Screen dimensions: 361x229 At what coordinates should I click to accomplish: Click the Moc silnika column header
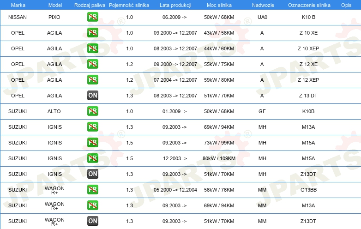coord(219,5)
